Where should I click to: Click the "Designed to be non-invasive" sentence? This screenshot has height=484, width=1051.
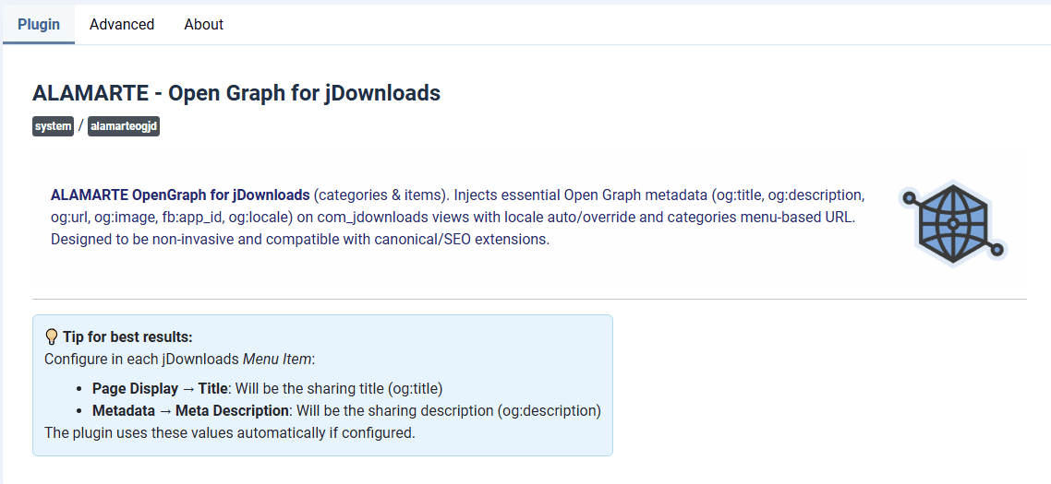point(299,240)
